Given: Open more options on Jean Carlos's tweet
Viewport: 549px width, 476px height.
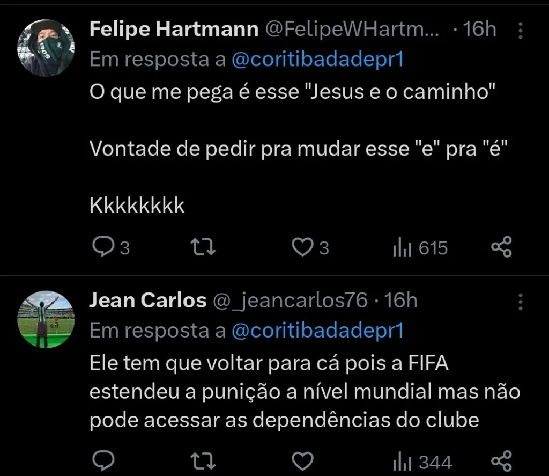Looking at the screenshot, I should point(520,302).
